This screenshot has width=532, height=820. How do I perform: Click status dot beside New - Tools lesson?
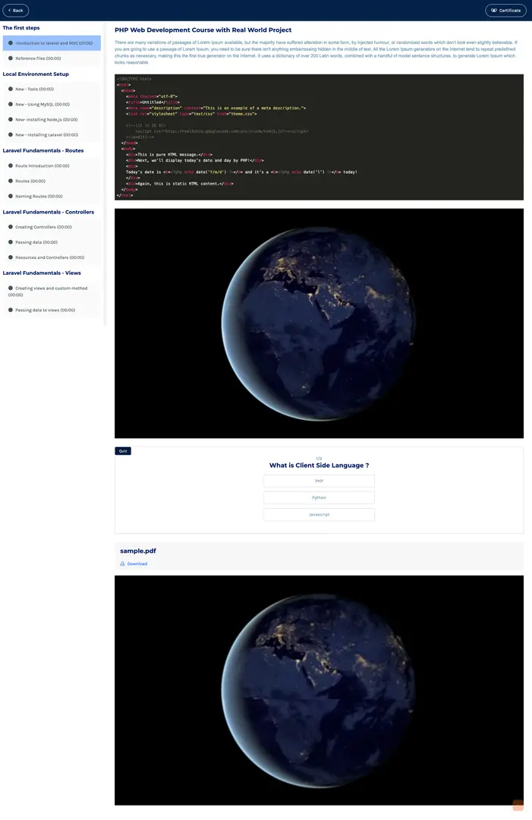(10, 89)
